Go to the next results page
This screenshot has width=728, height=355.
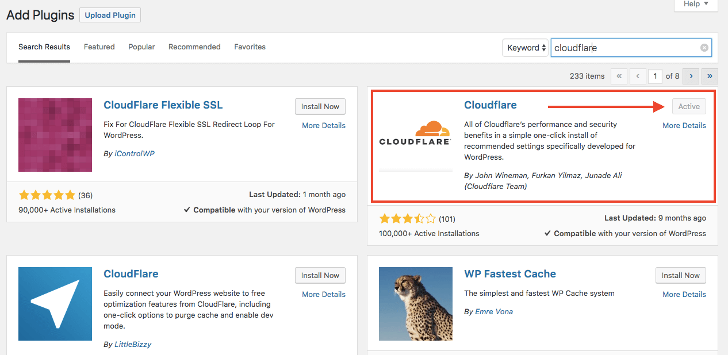pyautogui.click(x=691, y=76)
